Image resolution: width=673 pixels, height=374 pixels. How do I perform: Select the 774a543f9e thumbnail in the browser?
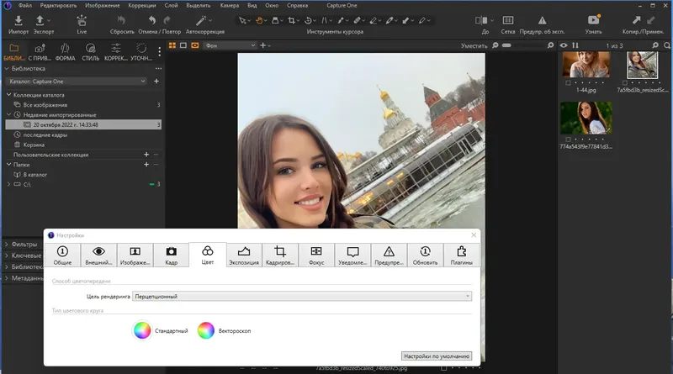[585, 116]
